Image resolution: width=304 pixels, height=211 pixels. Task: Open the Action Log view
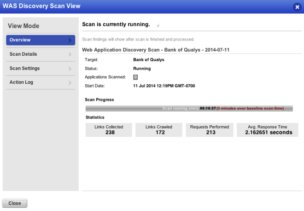click(x=41, y=82)
